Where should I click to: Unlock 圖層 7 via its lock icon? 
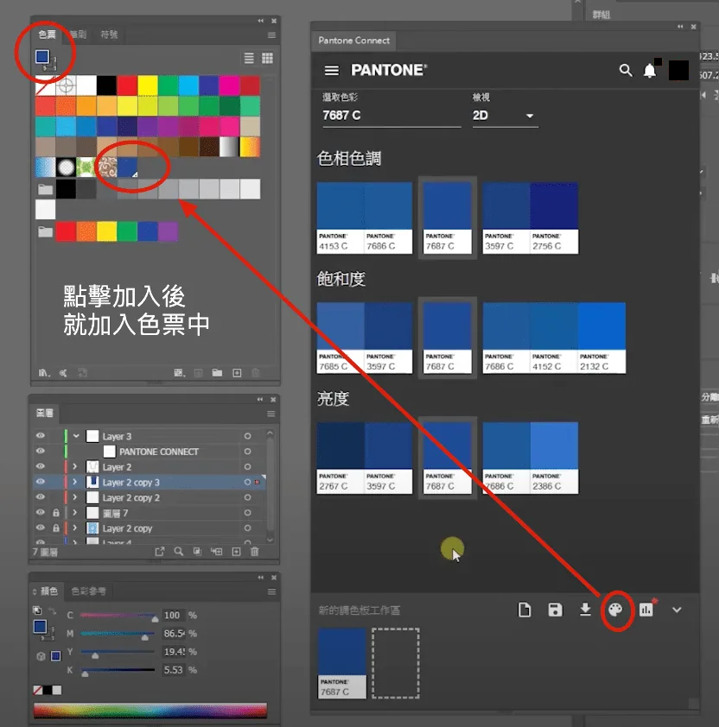point(55,512)
